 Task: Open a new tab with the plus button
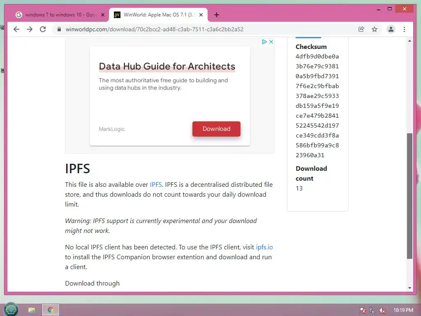tap(217, 15)
